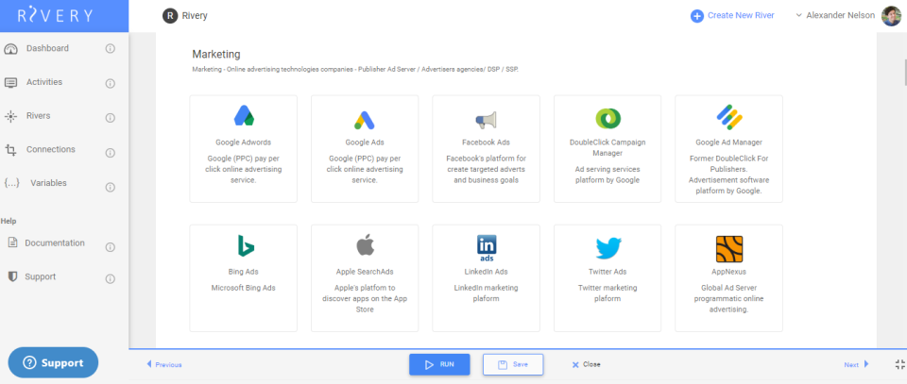Click the plus icon beside Create New River
Screen dimensions: 907x384
pyautogui.click(x=697, y=16)
